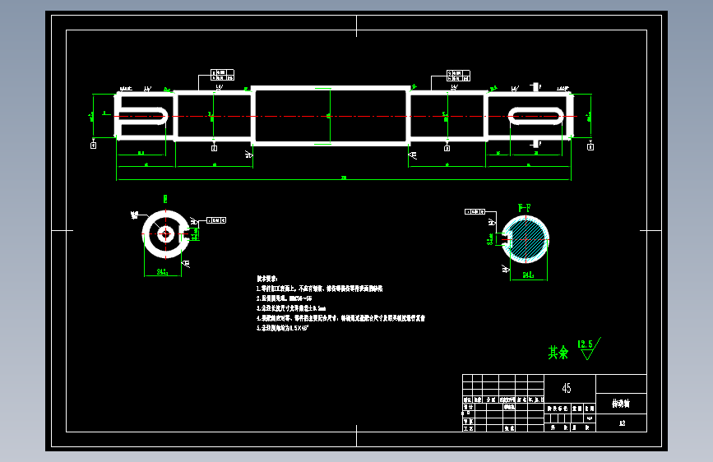The width and height of the screenshot is (713, 462).
Task: Click the part name cell in title block
Action: [x=621, y=404]
